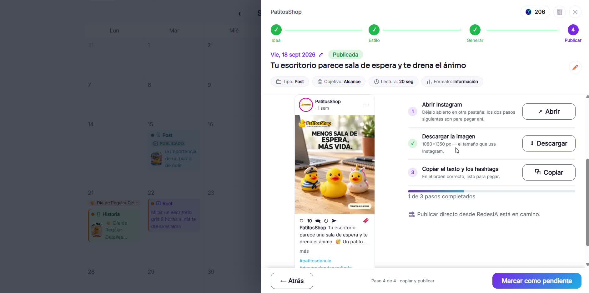Image resolution: width=589 pixels, height=293 pixels.
Task: Edit the date with pencil icon
Action: pos(321,55)
